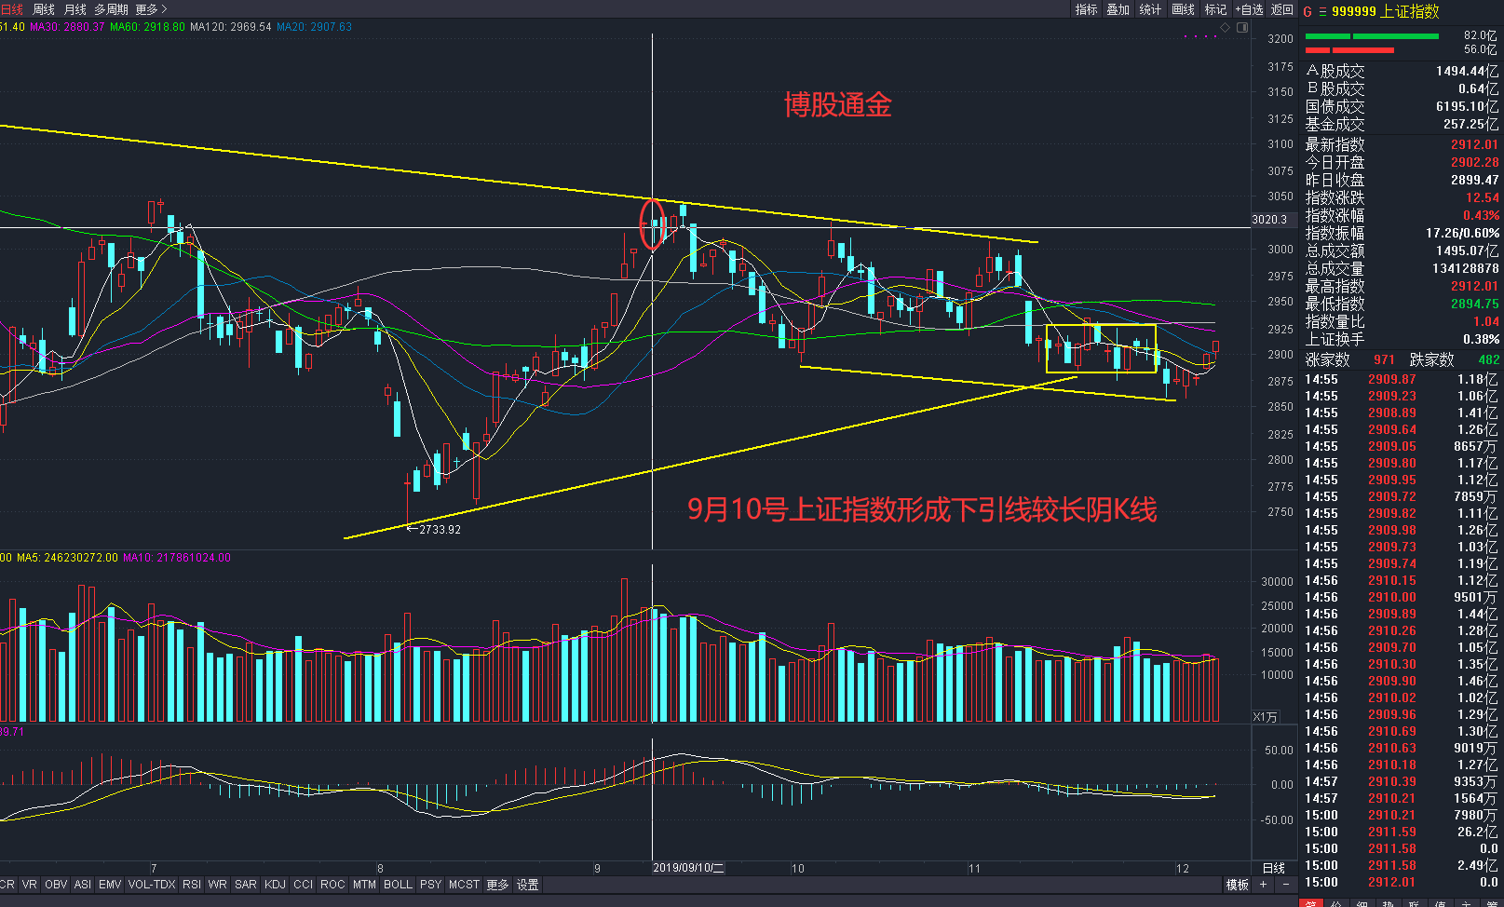Open the 画线 drawing tools

coord(1184,9)
